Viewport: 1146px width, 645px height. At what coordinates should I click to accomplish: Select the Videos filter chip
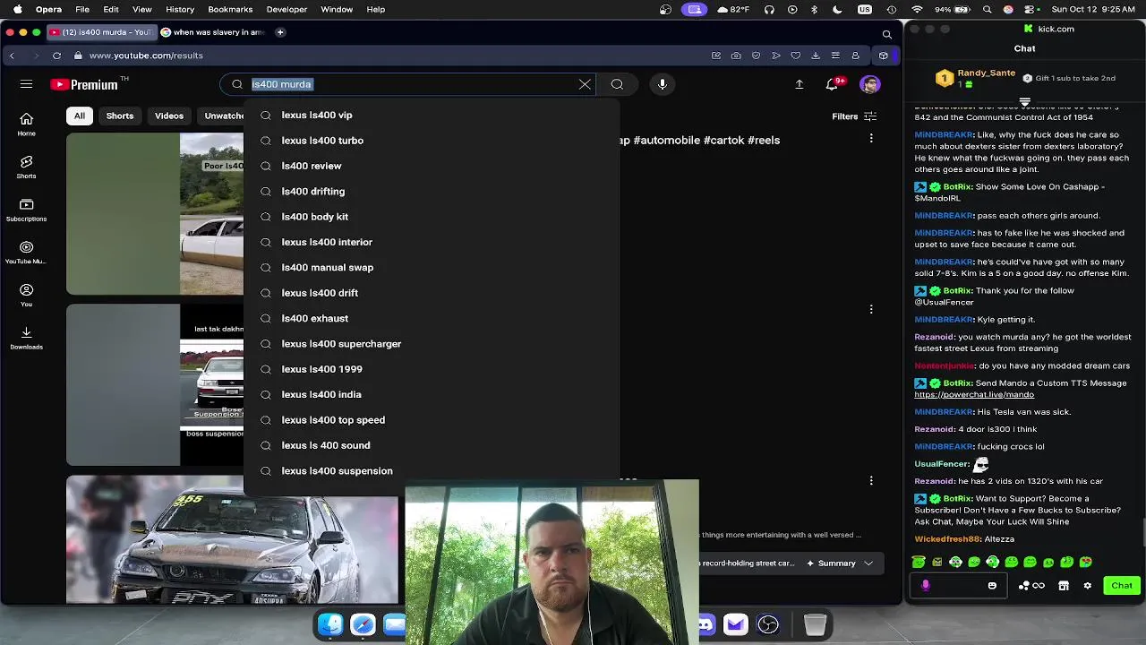point(169,116)
